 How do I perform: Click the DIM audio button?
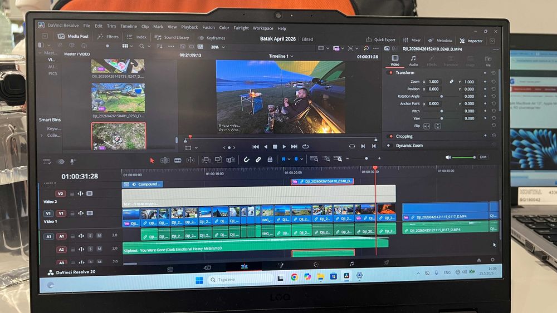click(483, 157)
